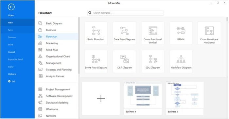The height and width of the screenshot is (119, 229).
Task: Select Mind Map category label
Action: (52, 50)
